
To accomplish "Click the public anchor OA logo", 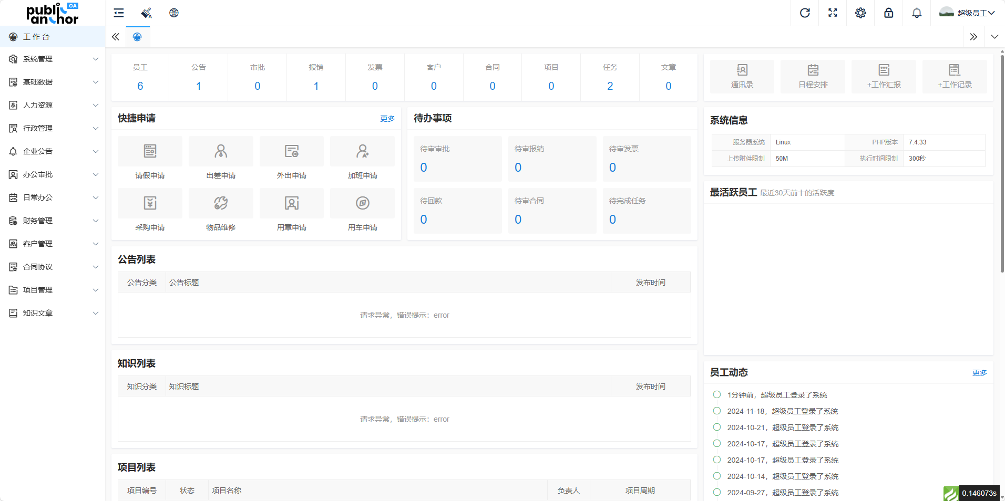I will tap(53, 13).
